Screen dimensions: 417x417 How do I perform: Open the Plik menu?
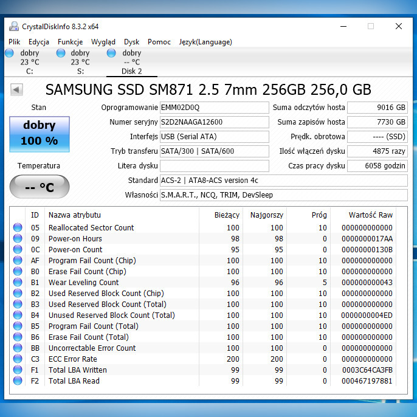[14, 42]
